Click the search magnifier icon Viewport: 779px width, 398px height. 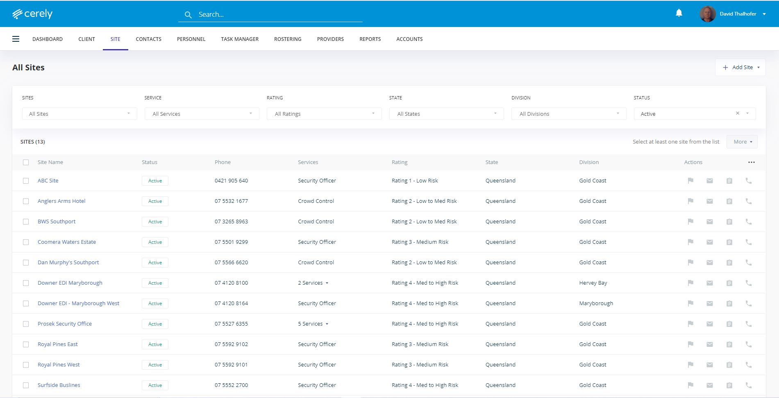coord(189,14)
